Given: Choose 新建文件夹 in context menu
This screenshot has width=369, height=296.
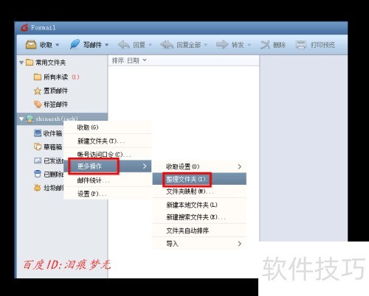Looking at the screenshot, I should pyautogui.click(x=108, y=141).
